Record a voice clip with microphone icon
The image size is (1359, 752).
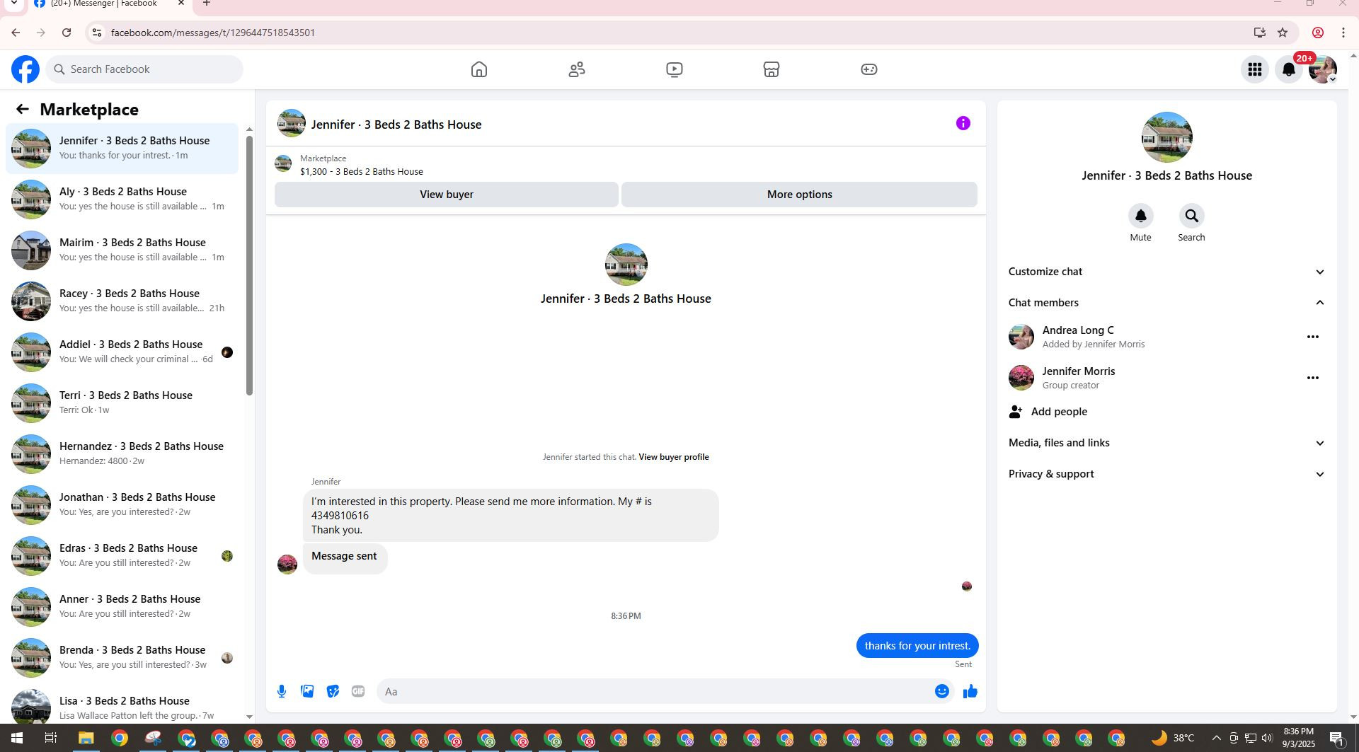click(282, 692)
